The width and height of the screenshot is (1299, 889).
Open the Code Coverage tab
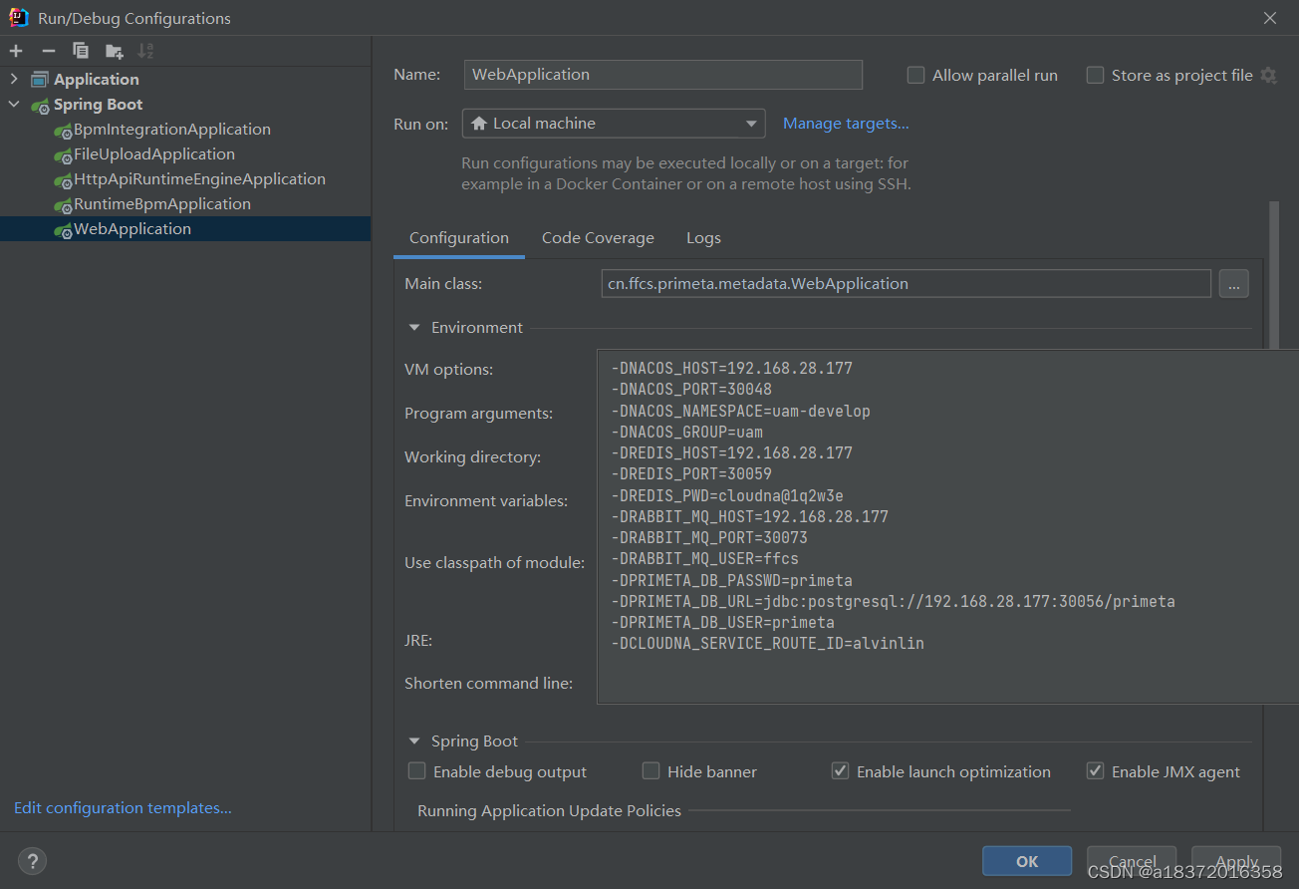[x=598, y=238]
